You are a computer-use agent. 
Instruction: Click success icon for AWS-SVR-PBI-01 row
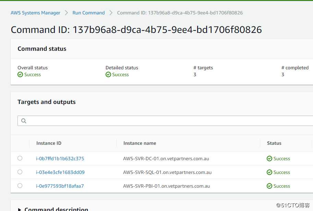(269, 186)
